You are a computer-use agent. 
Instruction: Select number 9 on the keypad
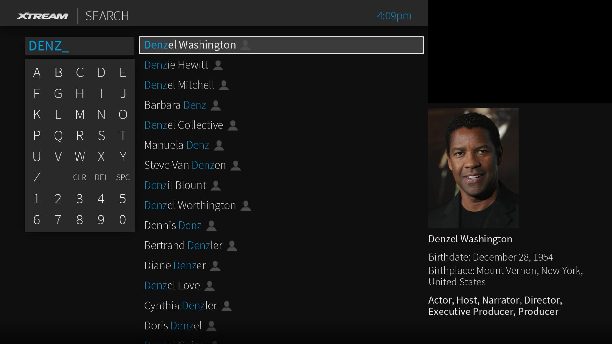click(x=101, y=220)
